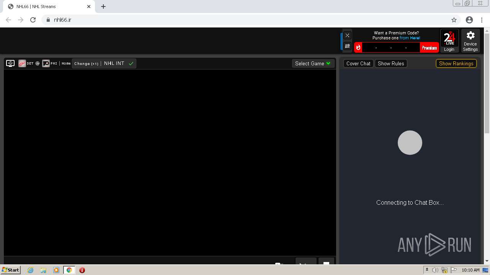Open the Chrome profile avatar menu
This screenshot has width=490, height=275.
point(469,20)
